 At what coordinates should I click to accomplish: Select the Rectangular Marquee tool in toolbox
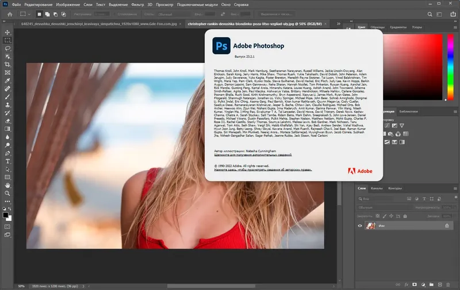click(7, 40)
